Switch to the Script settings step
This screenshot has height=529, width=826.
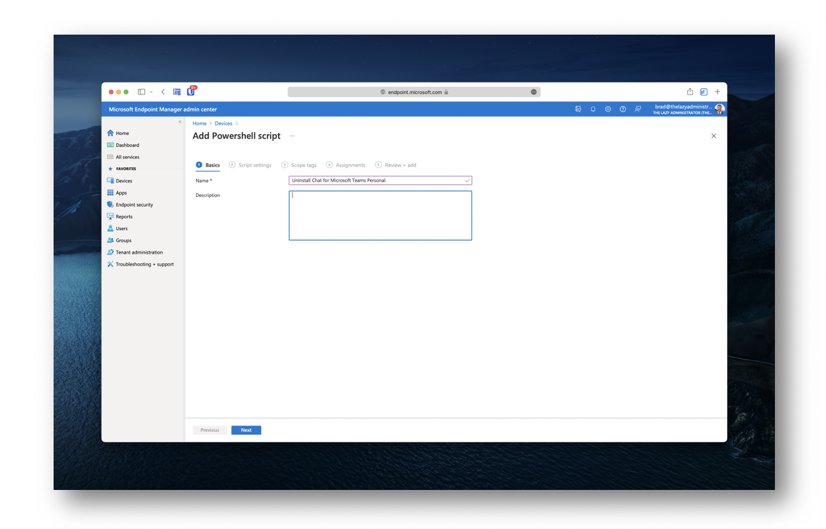coord(250,165)
